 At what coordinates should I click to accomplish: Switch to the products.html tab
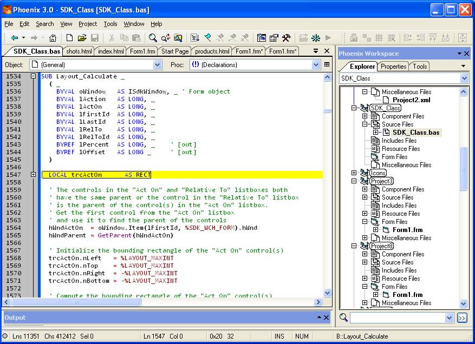pos(212,51)
